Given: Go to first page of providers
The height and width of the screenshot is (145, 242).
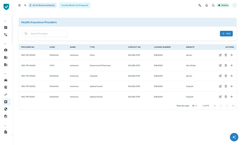Looking at the screenshot, I should coord(215,106).
